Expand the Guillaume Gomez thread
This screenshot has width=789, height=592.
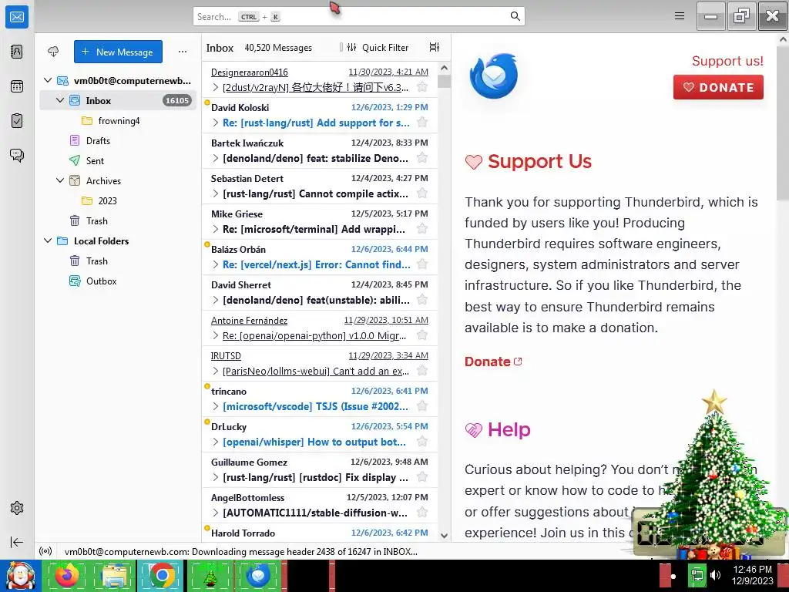tap(216, 477)
